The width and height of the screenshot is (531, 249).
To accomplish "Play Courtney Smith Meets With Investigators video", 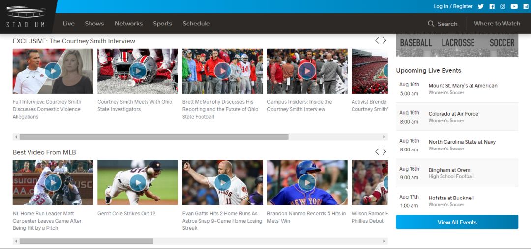I will pos(138,71).
